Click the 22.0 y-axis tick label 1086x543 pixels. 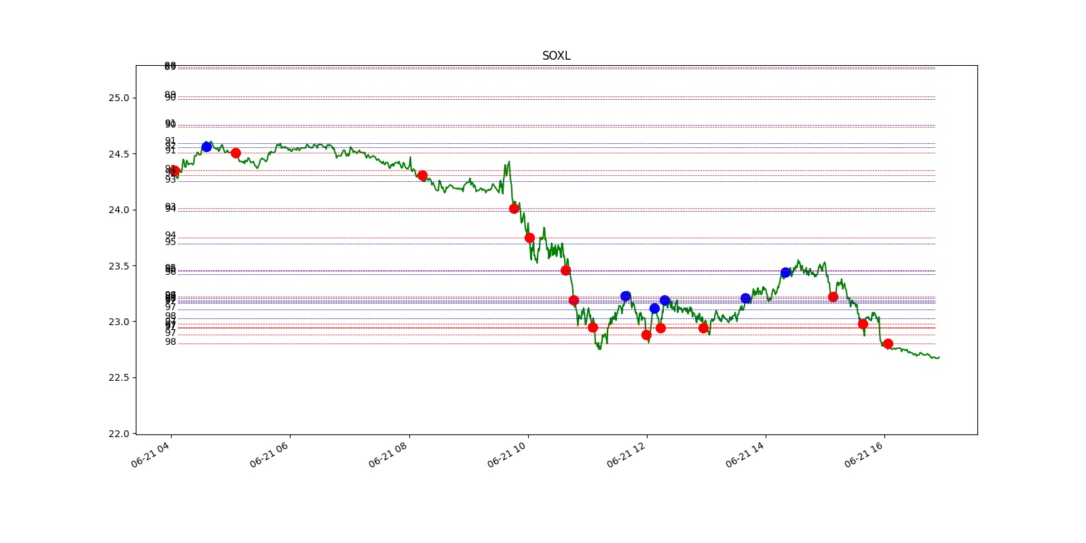point(118,434)
